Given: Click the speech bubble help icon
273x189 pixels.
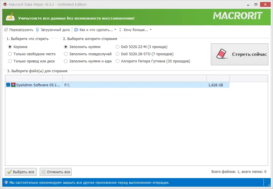Looking at the screenshot, I should coord(76,30).
